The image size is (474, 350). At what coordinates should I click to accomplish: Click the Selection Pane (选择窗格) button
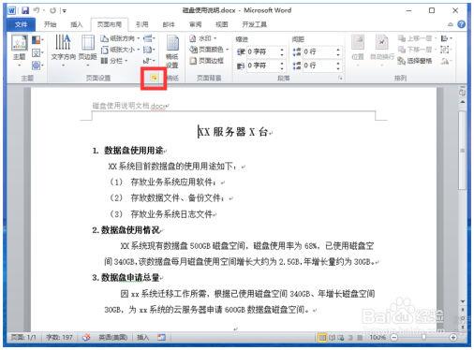415,61
